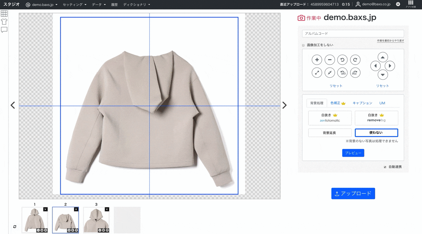Type in the アルバムコード input field

[x=353, y=34]
